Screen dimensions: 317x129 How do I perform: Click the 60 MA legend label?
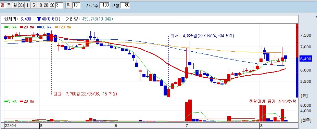click(44, 27)
